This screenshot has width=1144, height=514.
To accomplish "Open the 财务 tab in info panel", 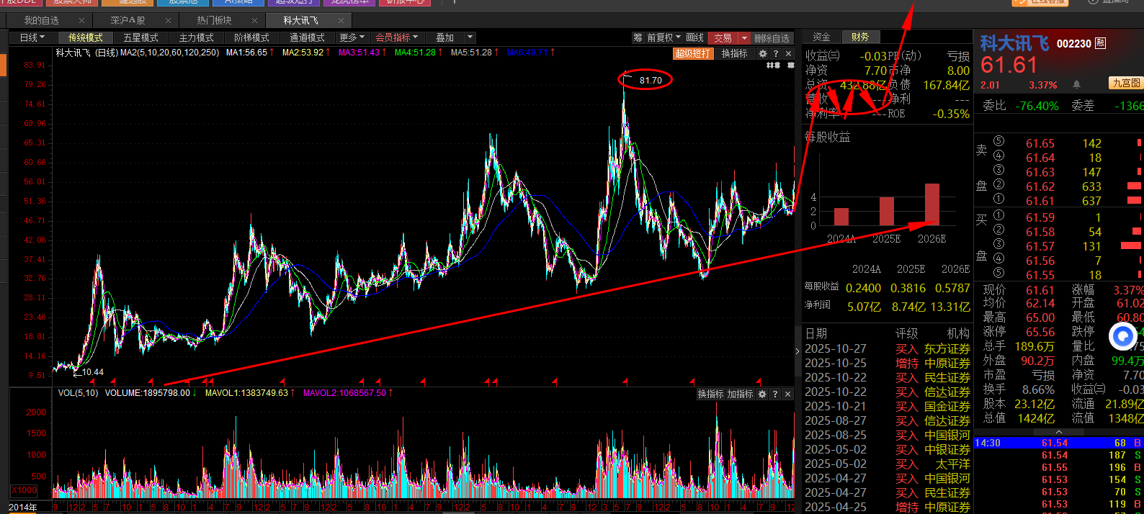I will pyautogui.click(x=860, y=37).
